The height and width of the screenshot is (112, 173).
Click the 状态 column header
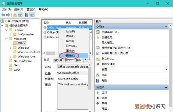(71, 23)
